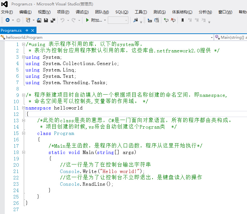This screenshot has height=214, width=247.
Task: Click the decrease indent icon
Action: 150,20
